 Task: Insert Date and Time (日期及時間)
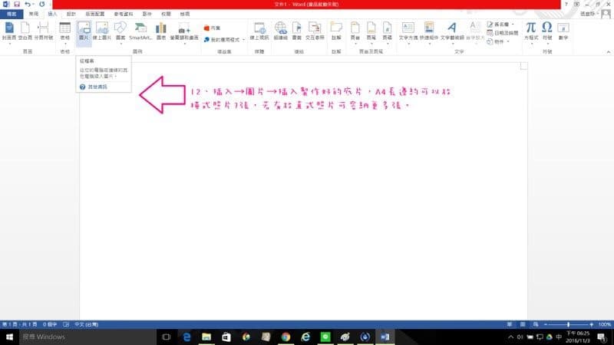click(503, 33)
